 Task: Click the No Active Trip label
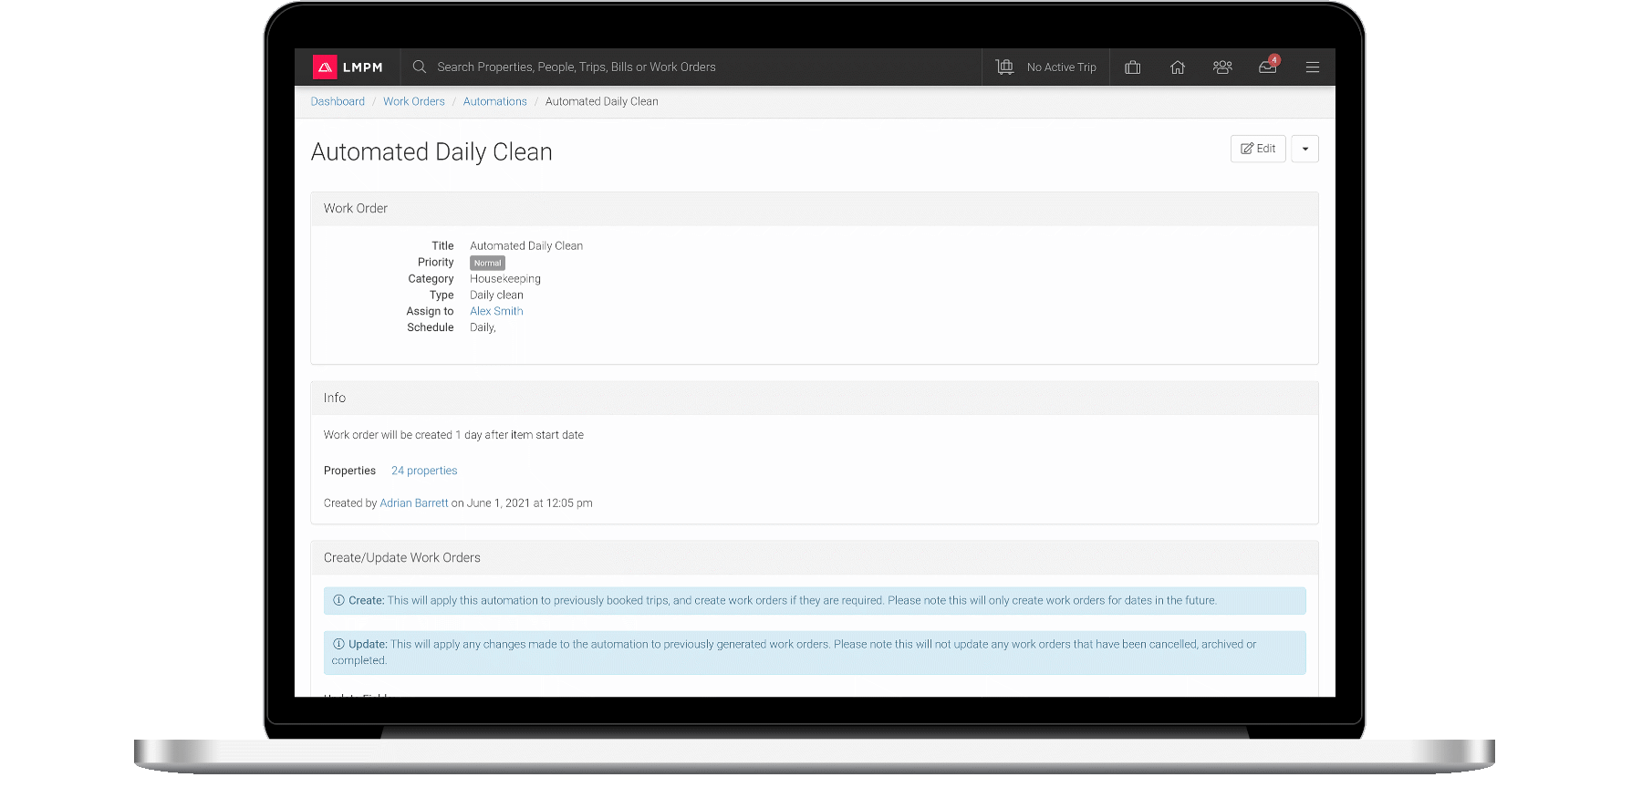1062,67
